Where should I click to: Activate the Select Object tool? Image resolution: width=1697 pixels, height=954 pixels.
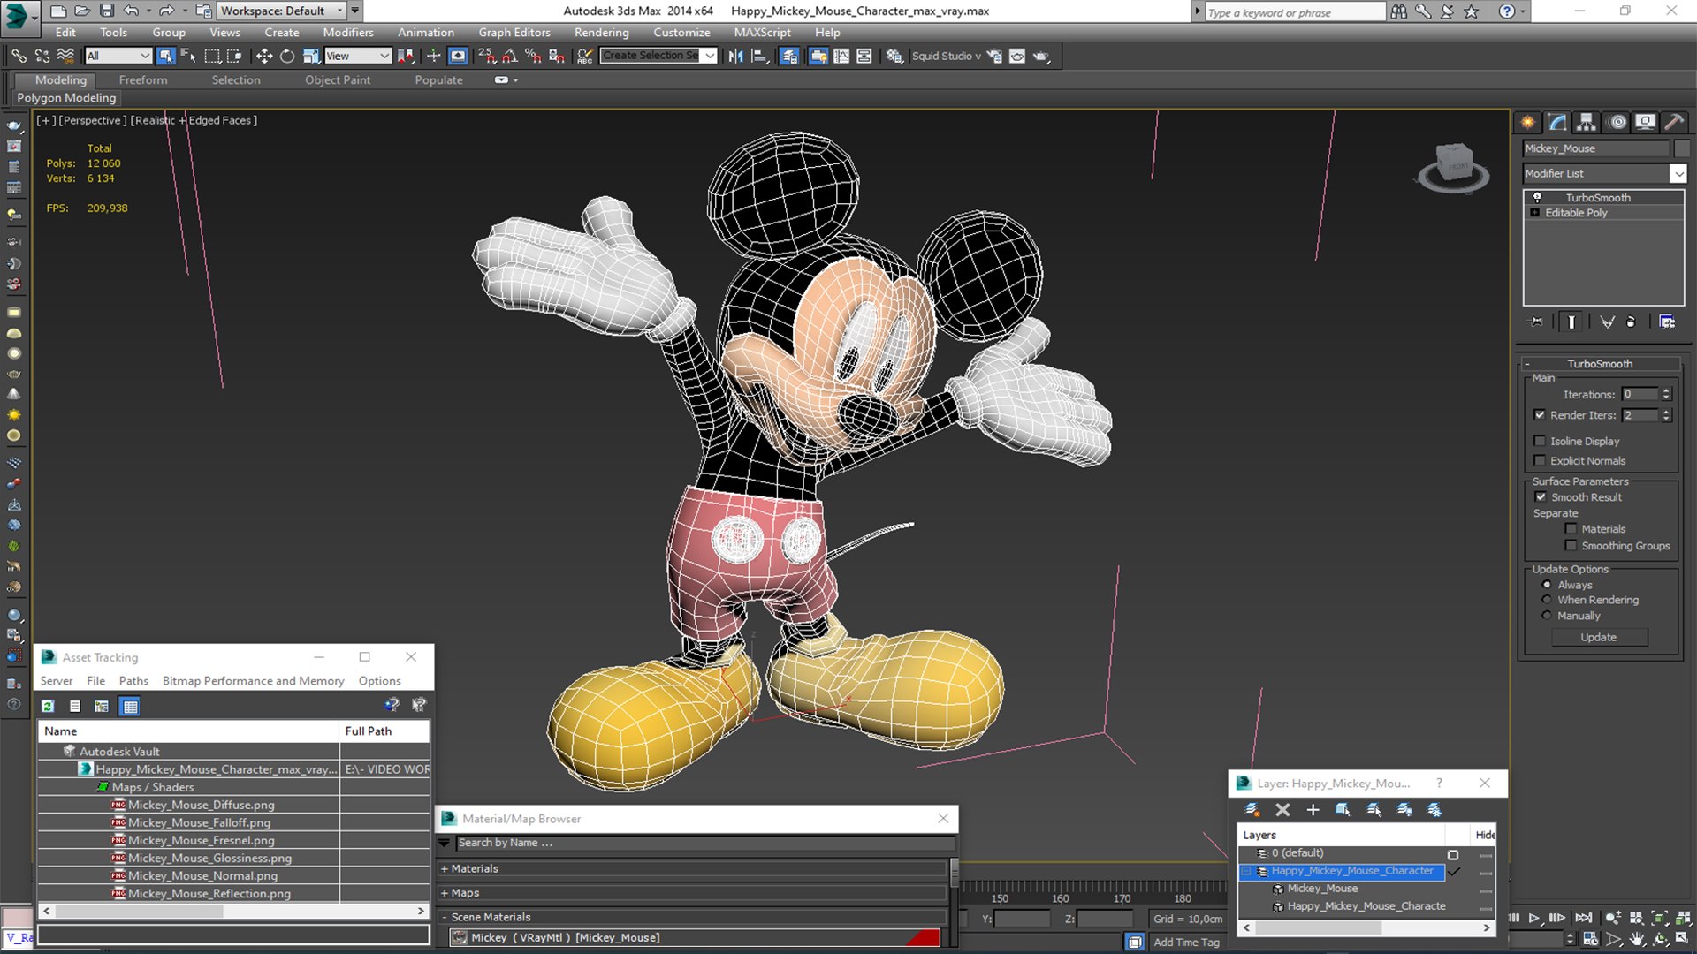click(x=165, y=56)
